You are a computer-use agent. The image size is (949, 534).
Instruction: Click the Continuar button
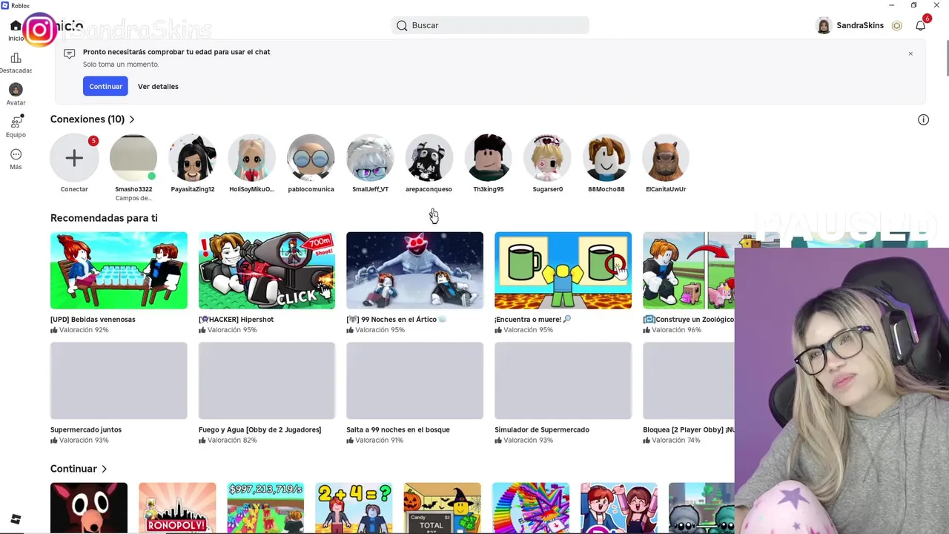tap(105, 86)
